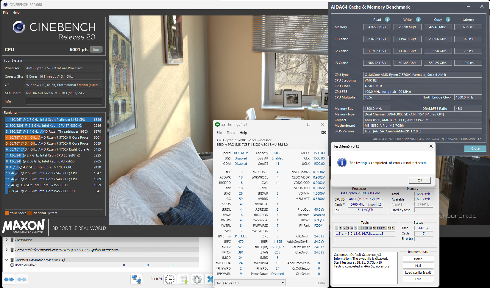Open the Cinebench File menu

(x=6, y=12)
